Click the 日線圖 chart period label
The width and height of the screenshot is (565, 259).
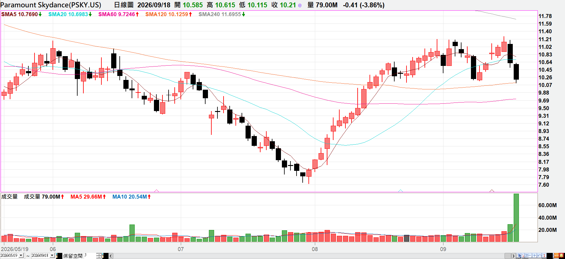tap(124, 5)
